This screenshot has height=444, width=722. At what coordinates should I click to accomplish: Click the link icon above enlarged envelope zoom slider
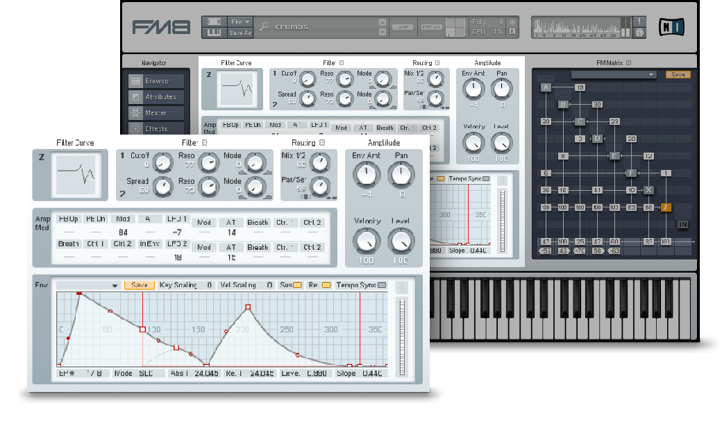click(402, 287)
